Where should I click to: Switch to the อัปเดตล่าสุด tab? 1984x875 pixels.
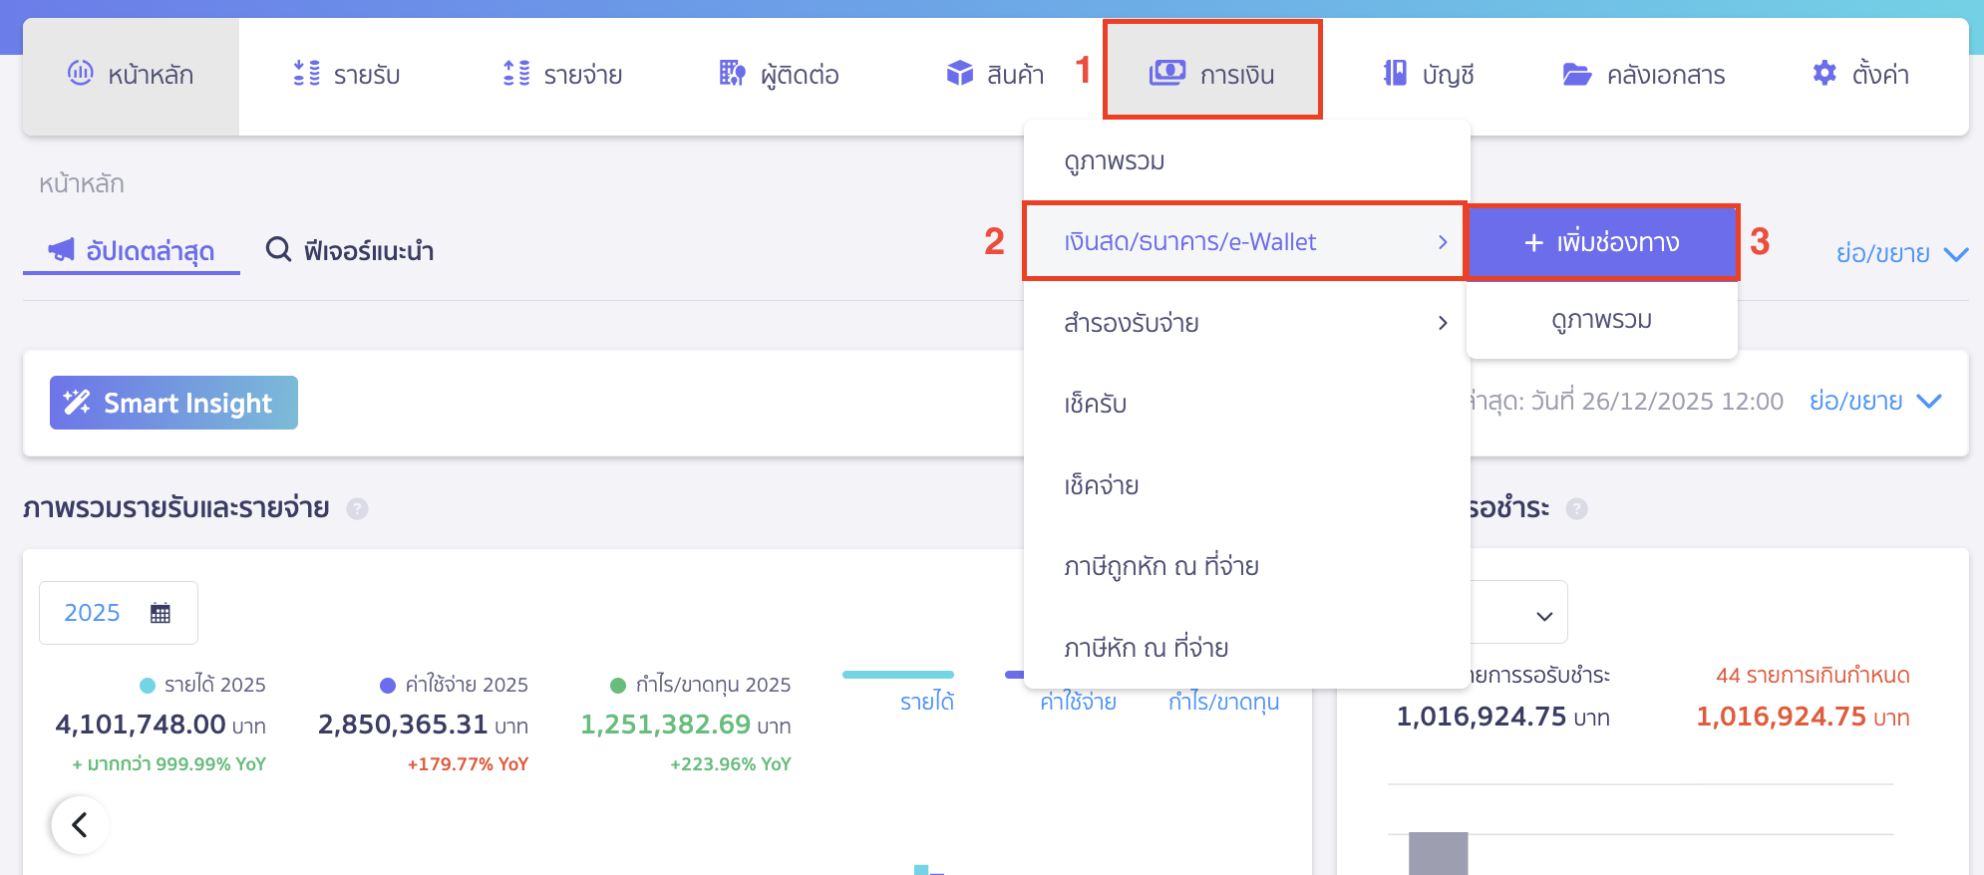132,251
